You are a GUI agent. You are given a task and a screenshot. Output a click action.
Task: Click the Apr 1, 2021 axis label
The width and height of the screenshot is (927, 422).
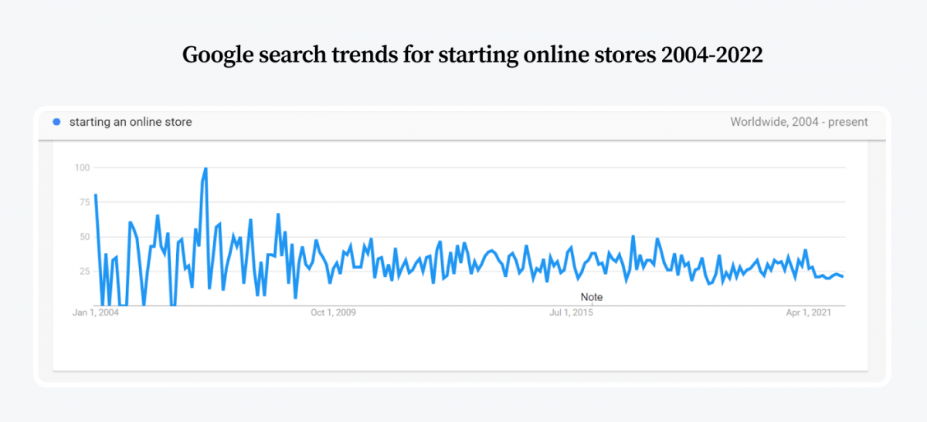point(809,312)
